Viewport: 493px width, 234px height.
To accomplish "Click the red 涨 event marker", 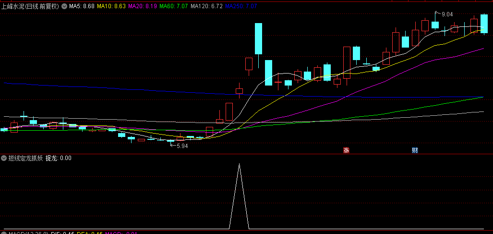I will (346, 150).
